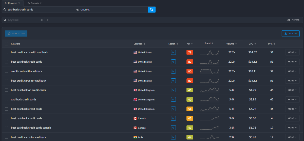Click the KD badge 40
The height and width of the screenshot is (141, 304).
[x=190, y=100]
